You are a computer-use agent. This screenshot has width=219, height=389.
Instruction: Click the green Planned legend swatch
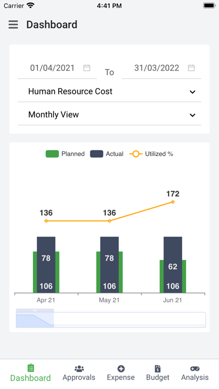coord(52,154)
